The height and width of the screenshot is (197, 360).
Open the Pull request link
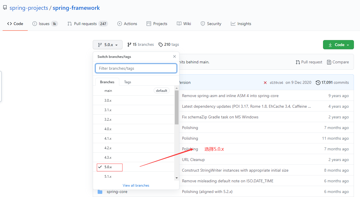(309, 62)
